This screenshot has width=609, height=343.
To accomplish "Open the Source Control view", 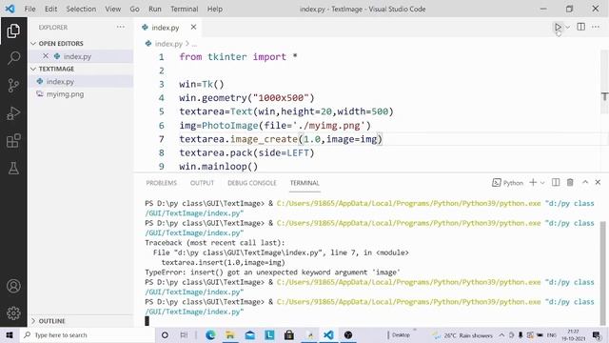I will (x=13, y=85).
